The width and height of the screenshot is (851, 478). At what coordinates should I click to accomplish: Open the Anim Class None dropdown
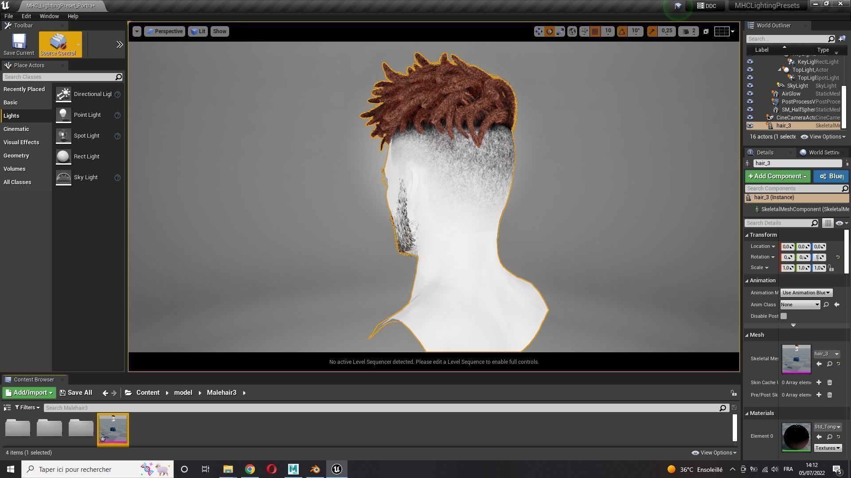[800, 305]
